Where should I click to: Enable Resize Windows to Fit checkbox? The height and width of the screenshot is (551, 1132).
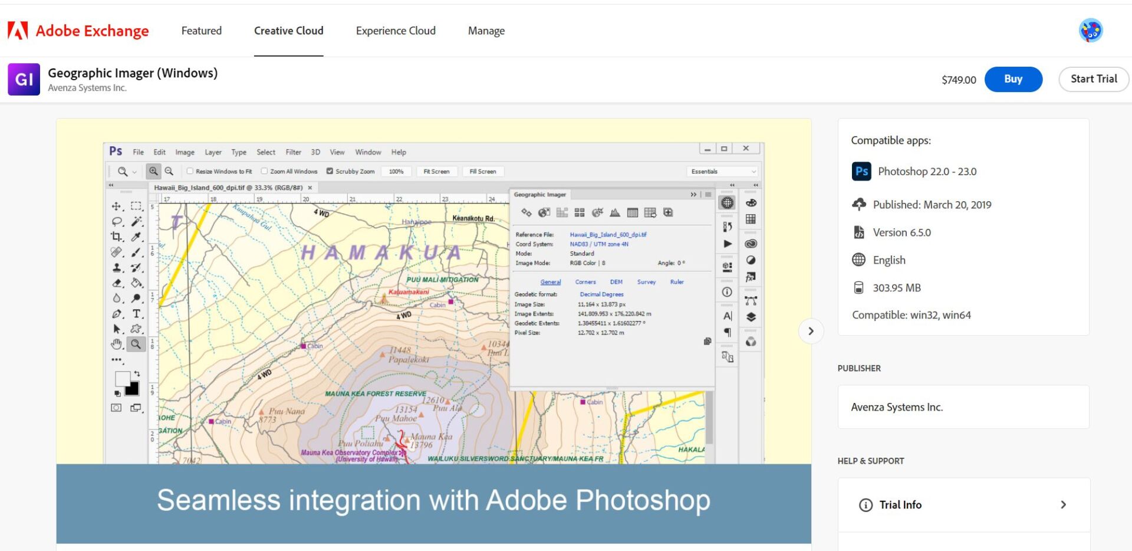pyautogui.click(x=190, y=171)
